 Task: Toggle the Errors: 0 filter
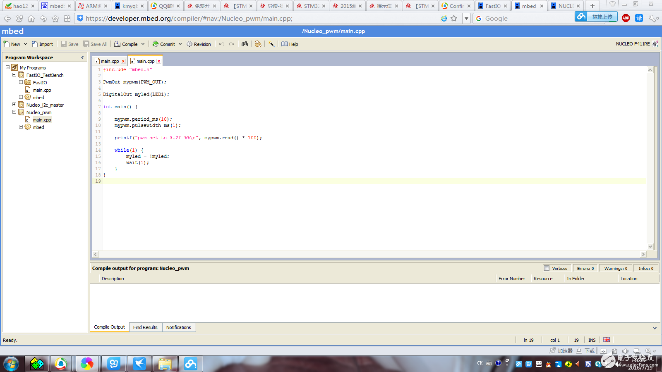tap(585, 268)
